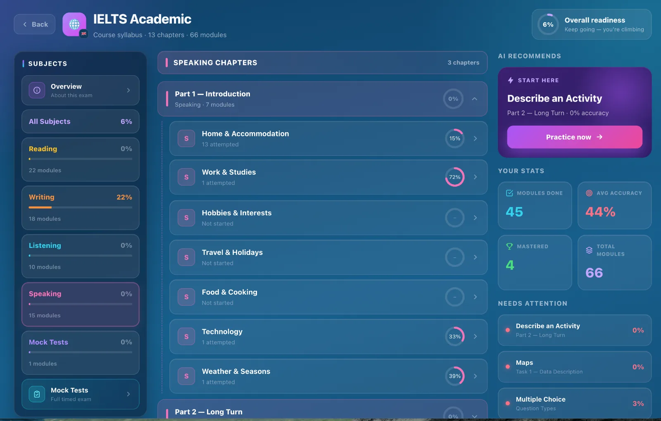Image resolution: width=661 pixels, height=421 pixels.
Task: Open the Multiple Choice Question Types item
Action: coord(575,403)
